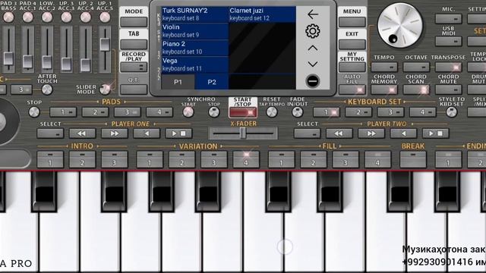Click the up chevron in display panel

coord(313,49)
